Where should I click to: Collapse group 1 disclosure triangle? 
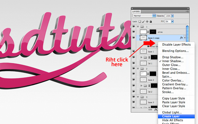[138, 27]
